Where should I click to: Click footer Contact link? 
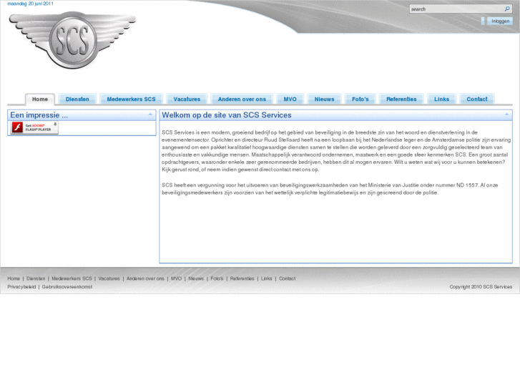pyautogui.click(x=288, y=278)
